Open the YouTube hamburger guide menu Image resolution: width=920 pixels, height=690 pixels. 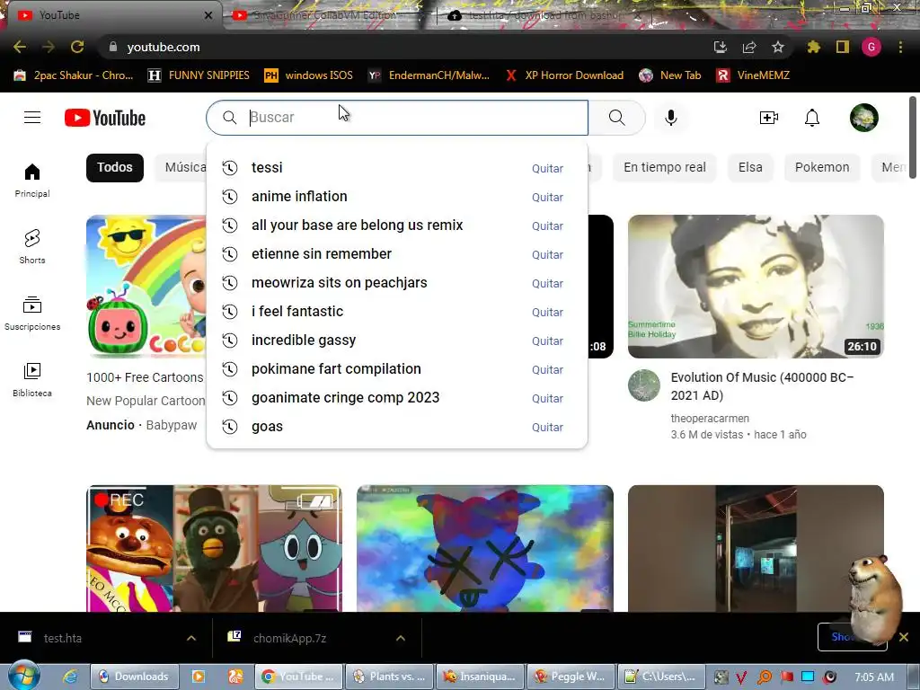[x=32, y=118]
